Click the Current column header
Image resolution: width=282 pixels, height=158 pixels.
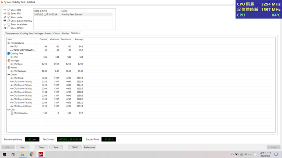point(42,39)
